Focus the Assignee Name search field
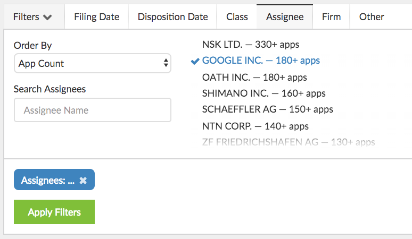This screenshot has width=412, height=239. point(92,110)
